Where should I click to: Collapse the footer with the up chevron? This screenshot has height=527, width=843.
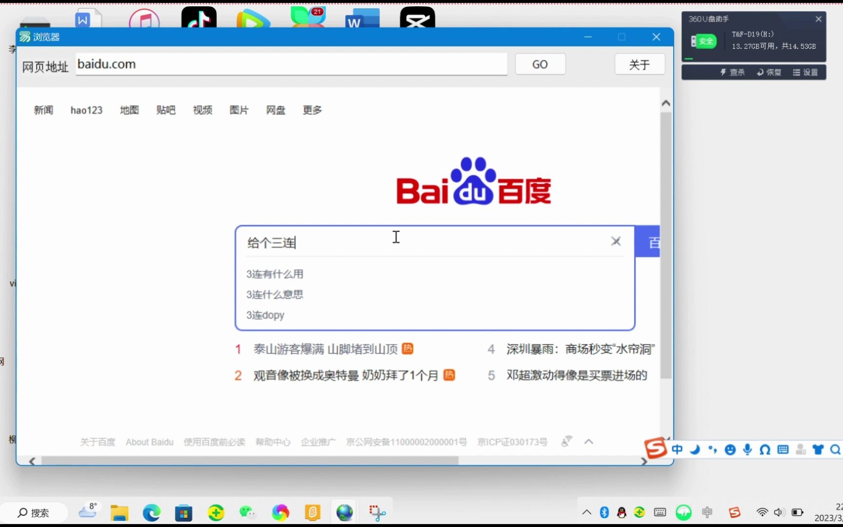589,442
